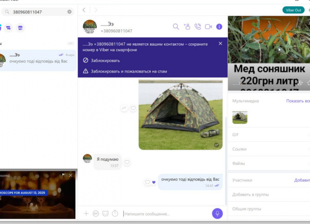Open the sent tent photo in the chat

[180, 115]
